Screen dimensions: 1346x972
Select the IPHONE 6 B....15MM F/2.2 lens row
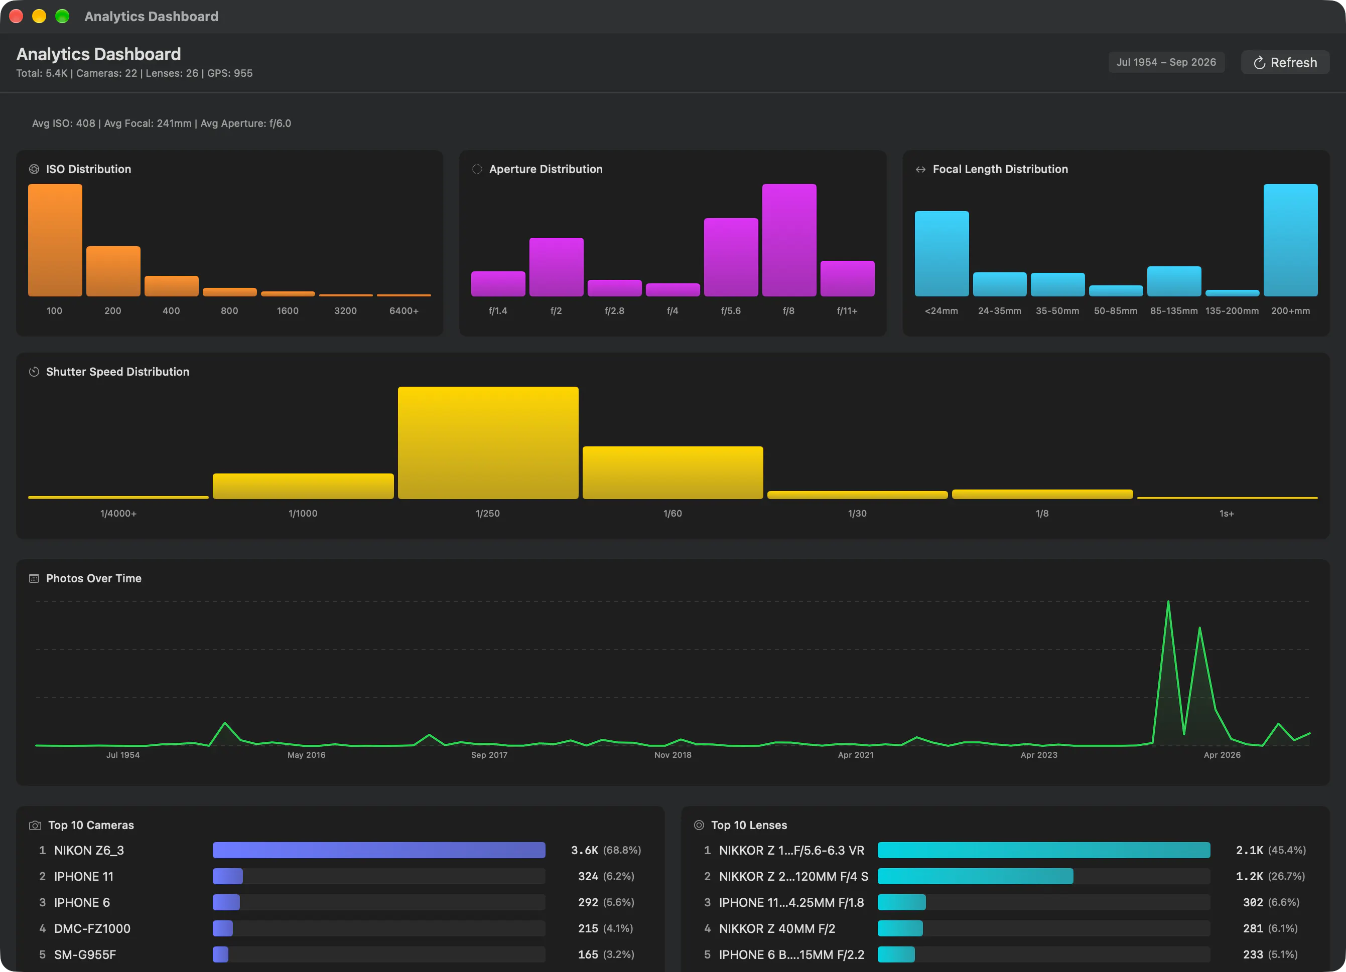click(x=1005, y=954)
